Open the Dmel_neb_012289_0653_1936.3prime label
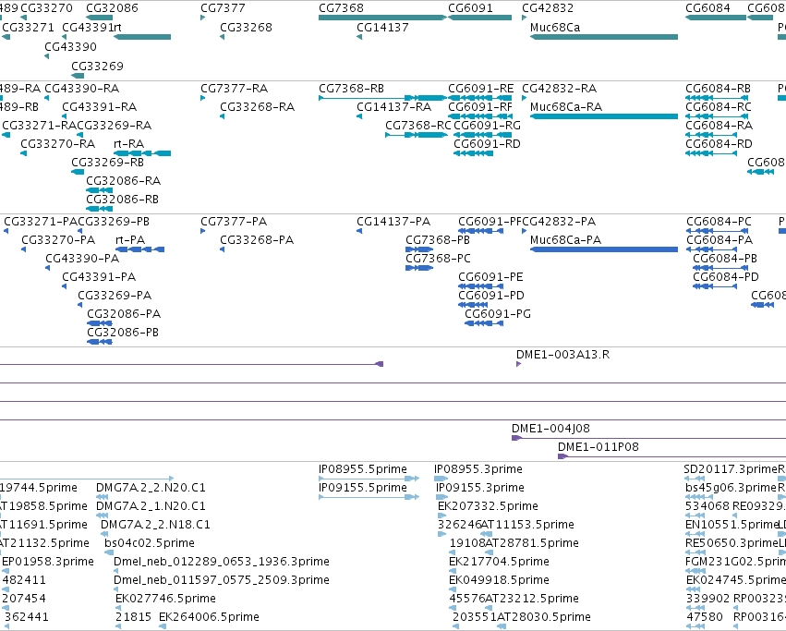 [x=222, y=562]
